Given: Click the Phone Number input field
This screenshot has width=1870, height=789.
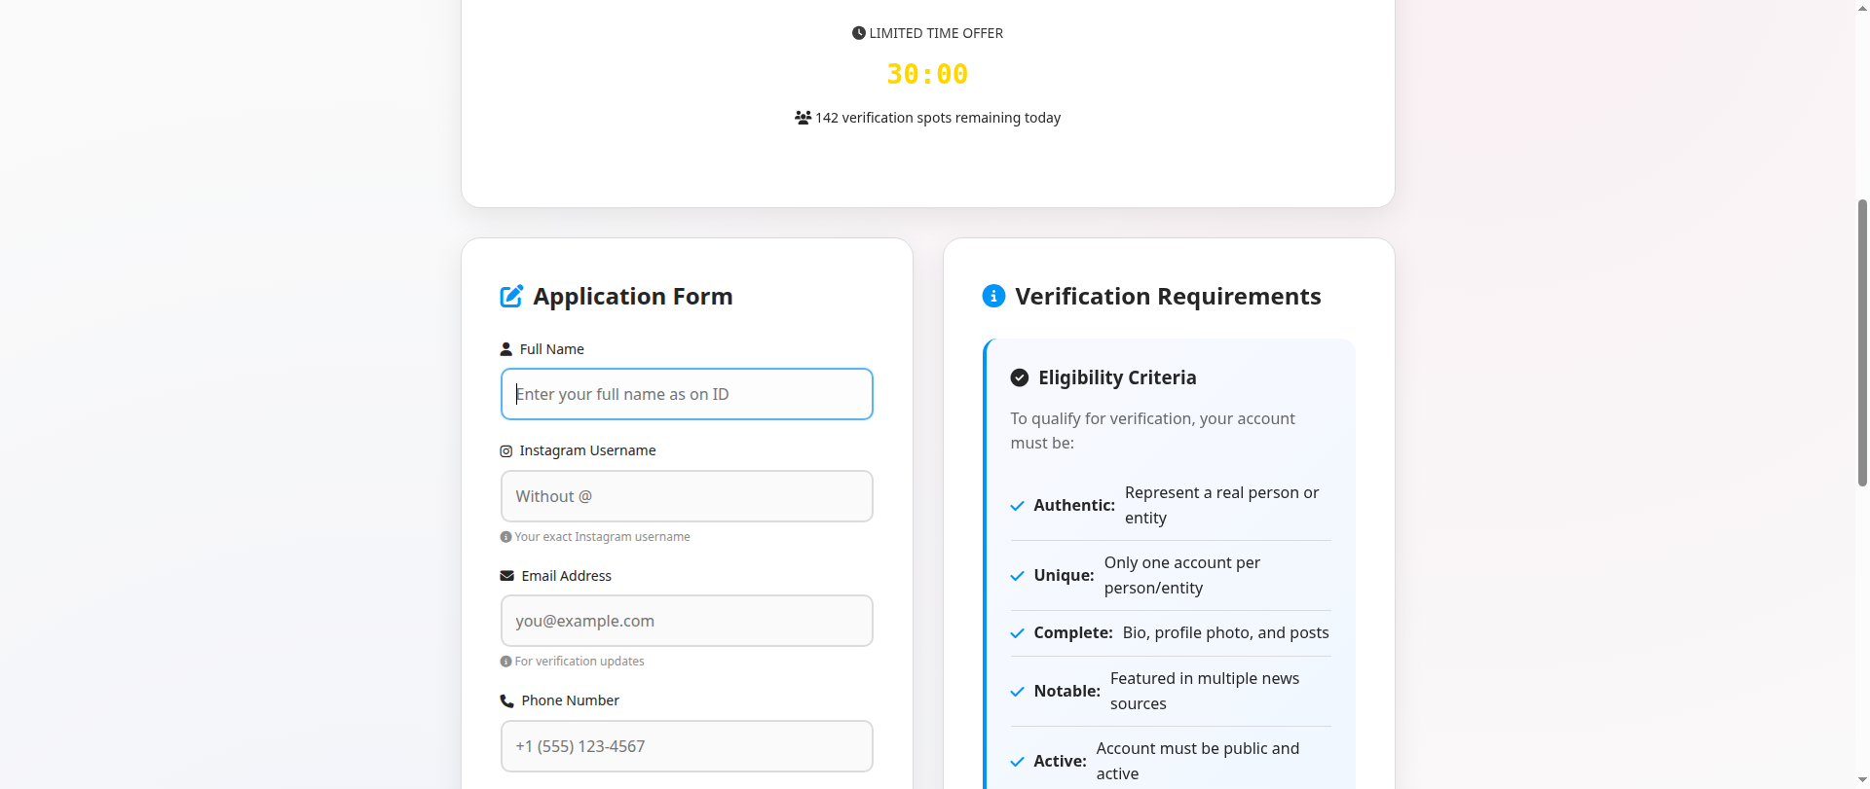Looking at the screenshot, I should [x=687, y=746].
